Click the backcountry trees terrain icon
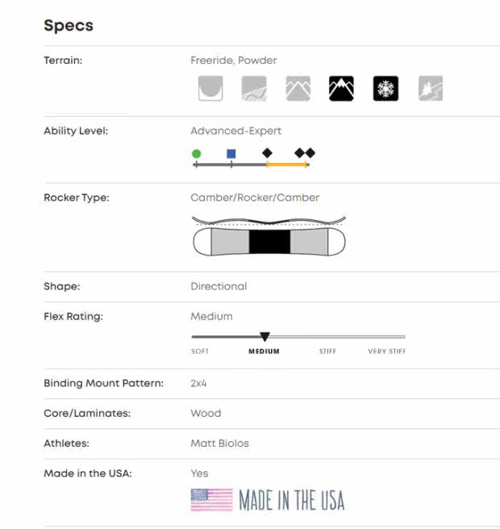500x529 pixels. coord(430,89)
